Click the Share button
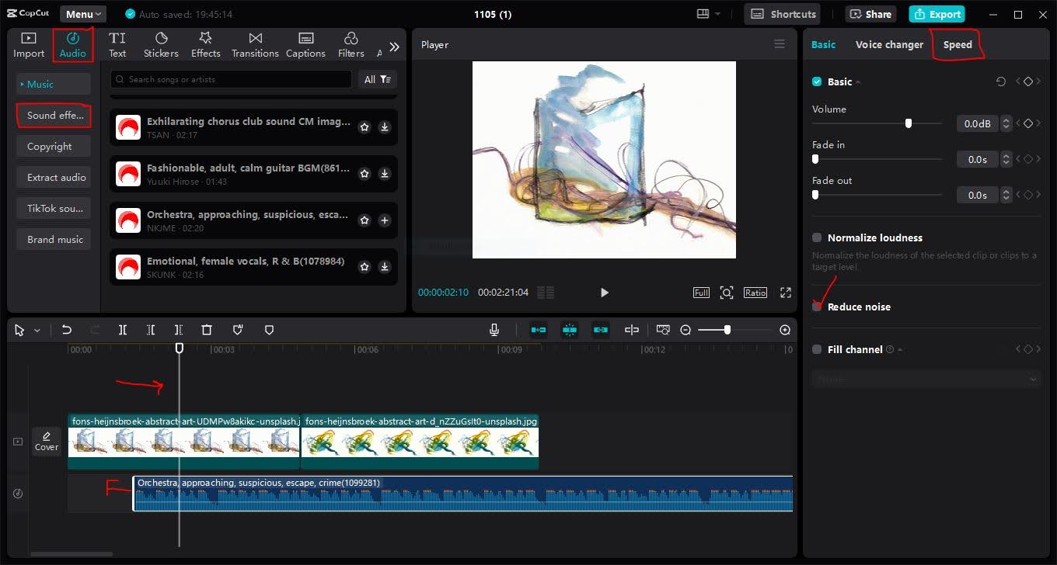 click(x=870, y=14)
